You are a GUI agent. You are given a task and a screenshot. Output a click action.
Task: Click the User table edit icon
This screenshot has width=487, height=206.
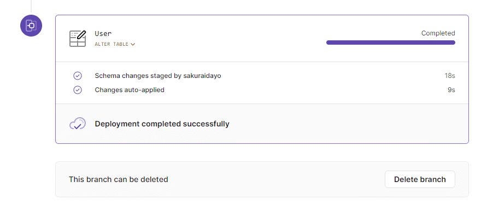pos(77,38)
